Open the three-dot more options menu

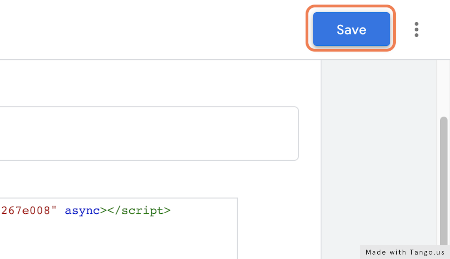coord(416,30)
